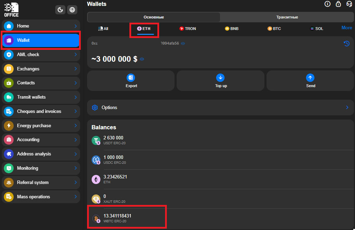Click the Accounting briefcase icon
This screenshot has height=230, width=355.
tap(9, 140)
